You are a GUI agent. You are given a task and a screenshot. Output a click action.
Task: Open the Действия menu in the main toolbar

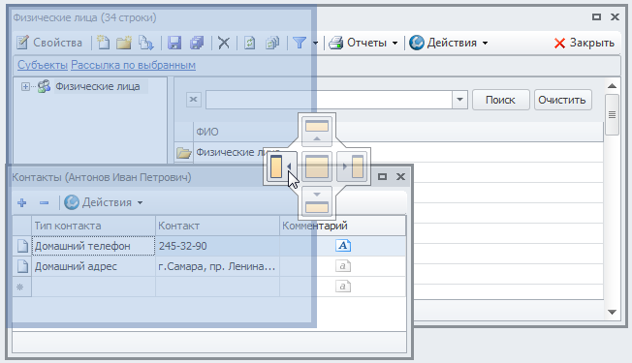(x=449, y=43)
